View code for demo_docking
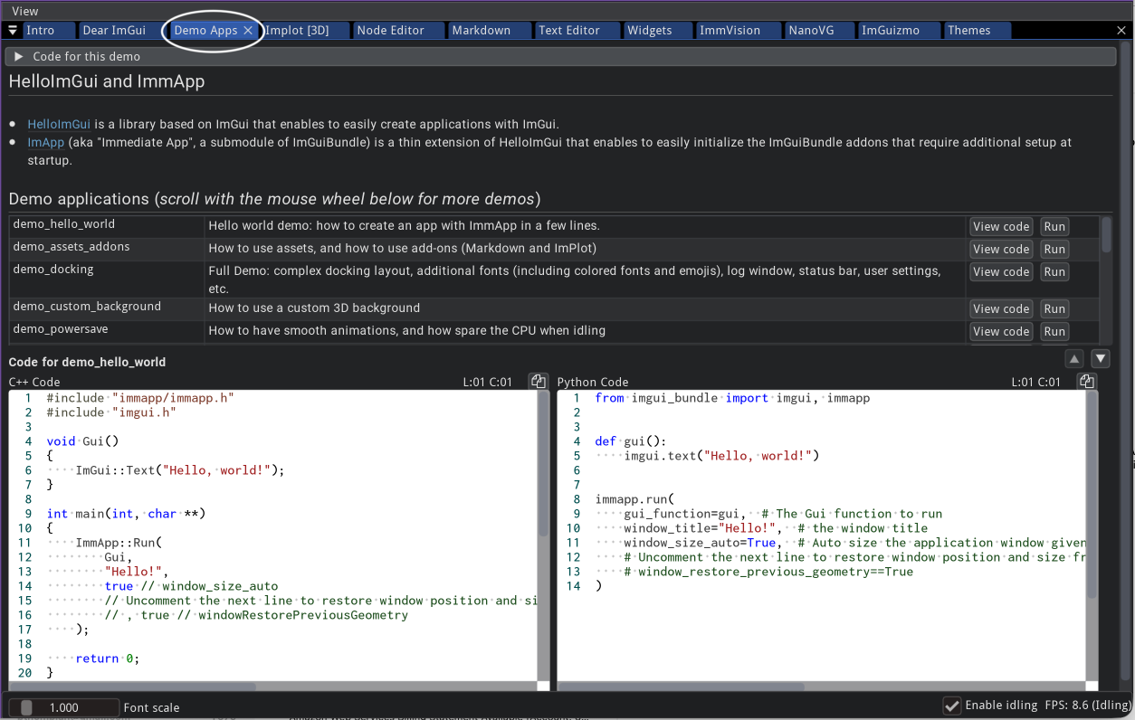Viewport: 1135px width, 720px height. click(x=1000, y=271)
